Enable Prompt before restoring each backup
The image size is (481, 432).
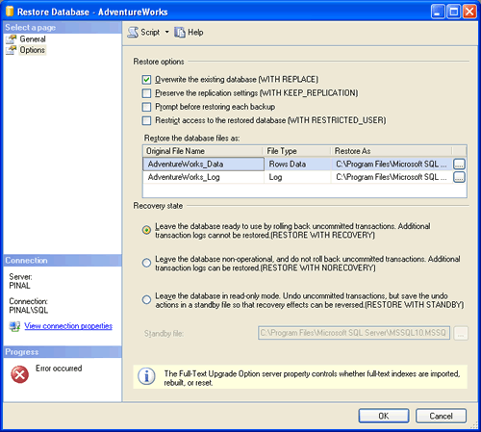(x=146, y=107)
